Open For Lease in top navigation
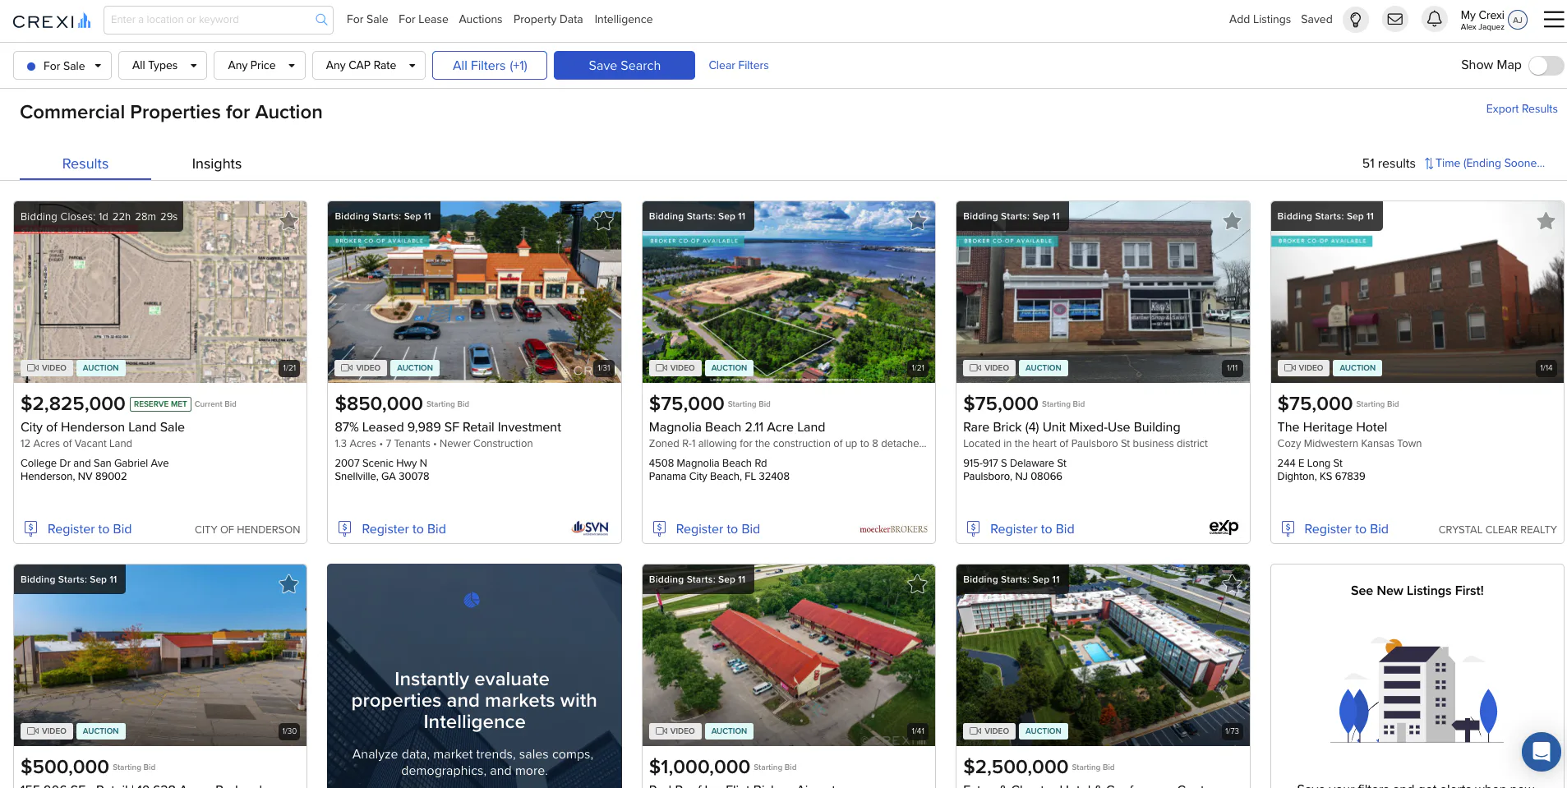The image size is (1567, 788). 423,20
